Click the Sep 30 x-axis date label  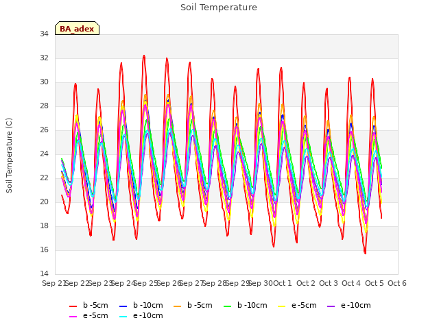click(x=261, y=283)
